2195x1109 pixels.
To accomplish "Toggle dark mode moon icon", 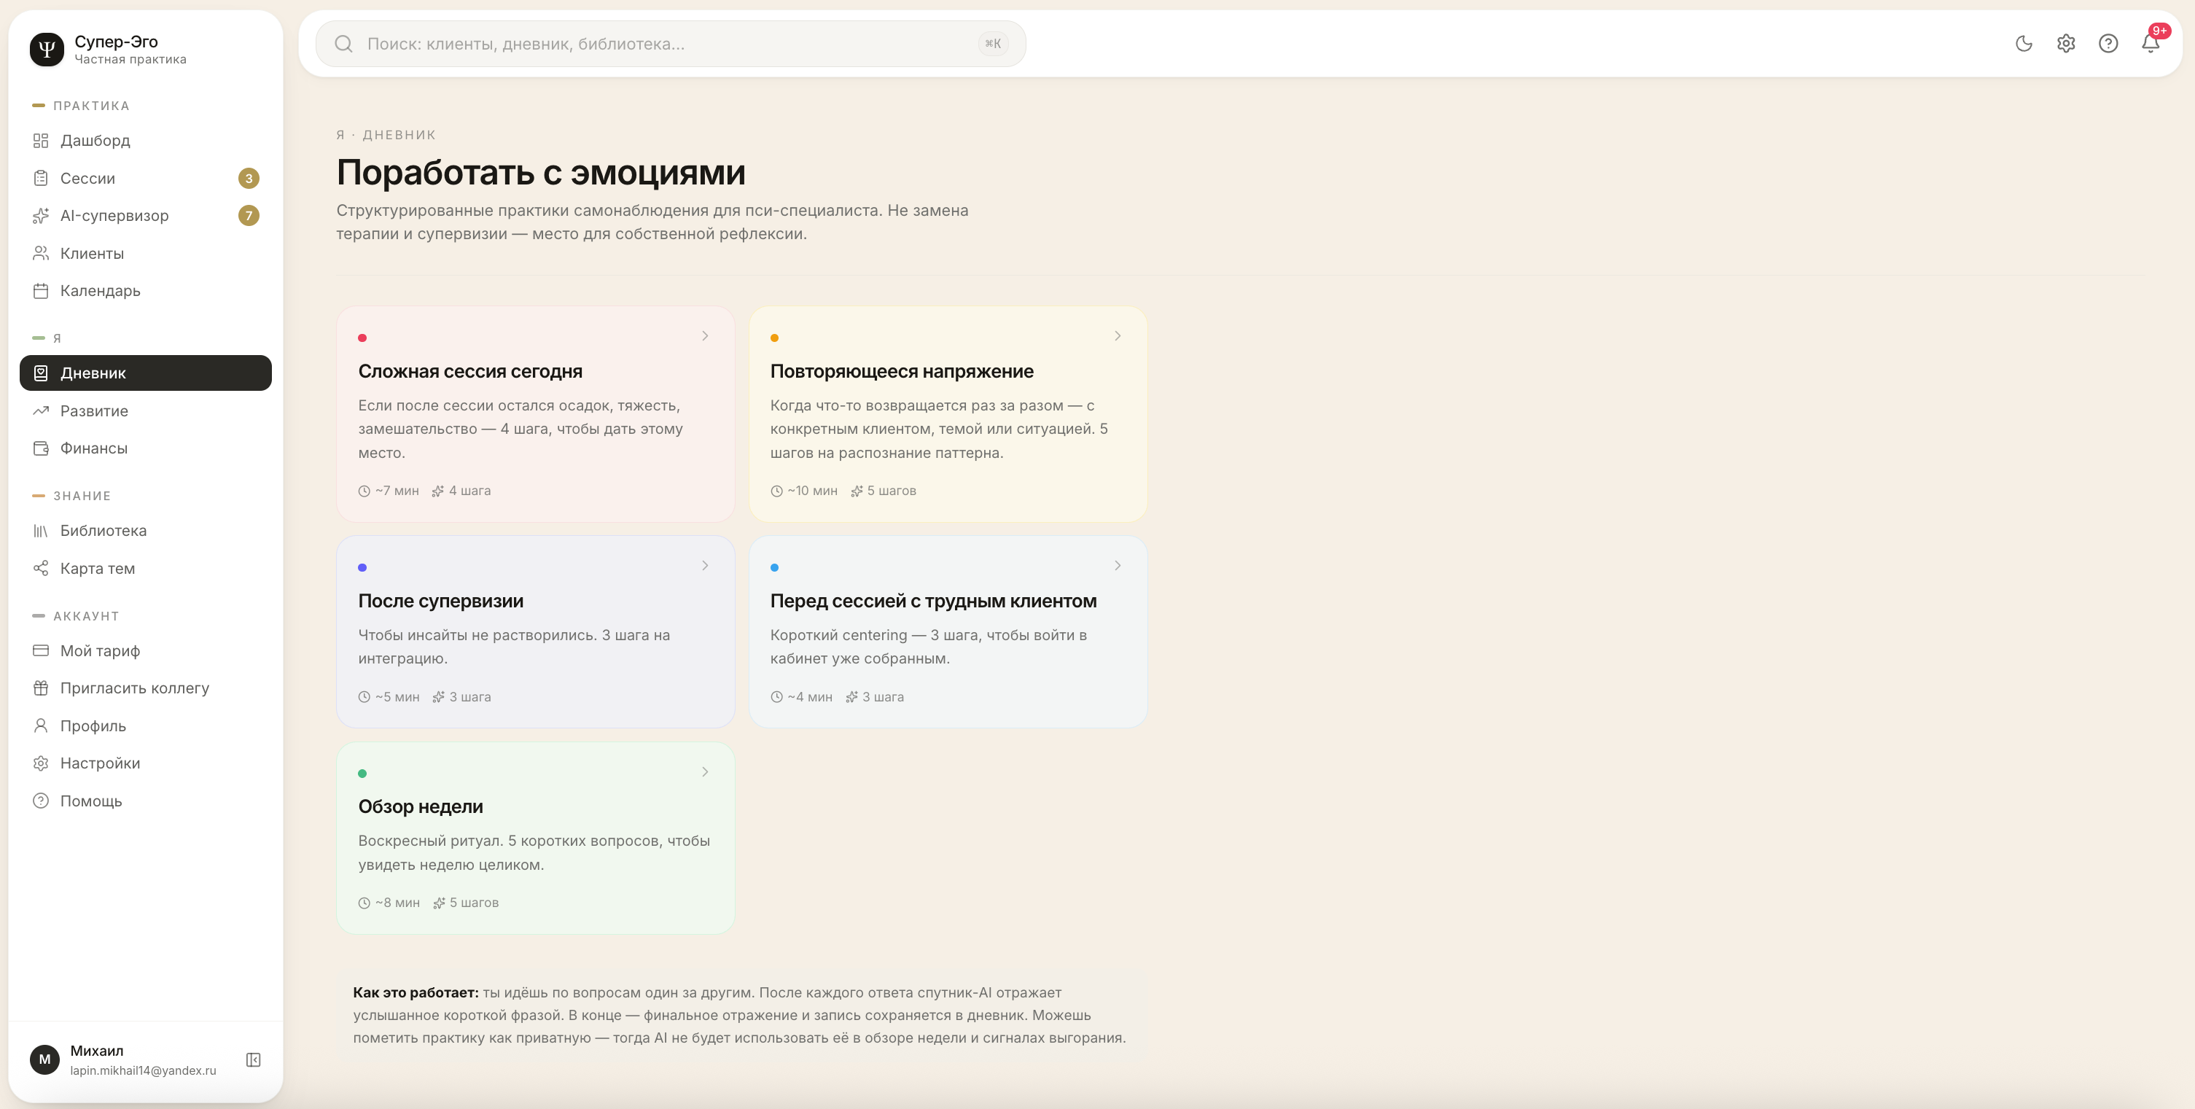I will pyautogui.click(x=2024, y=44).
